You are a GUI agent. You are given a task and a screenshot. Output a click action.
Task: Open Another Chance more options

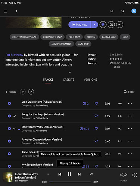pyautogui.click(x=130, y=141)
